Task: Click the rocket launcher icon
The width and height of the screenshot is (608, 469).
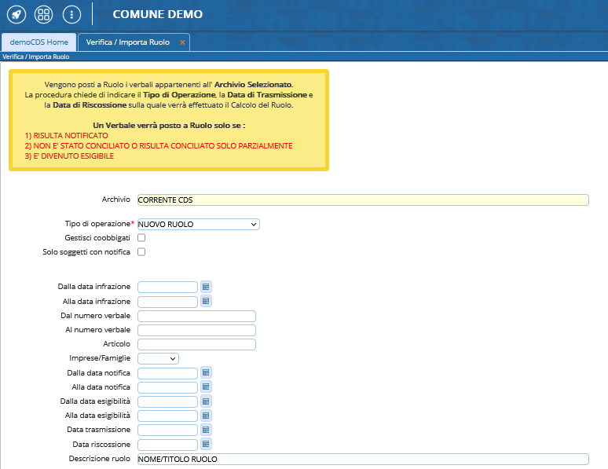Action: 16,14
